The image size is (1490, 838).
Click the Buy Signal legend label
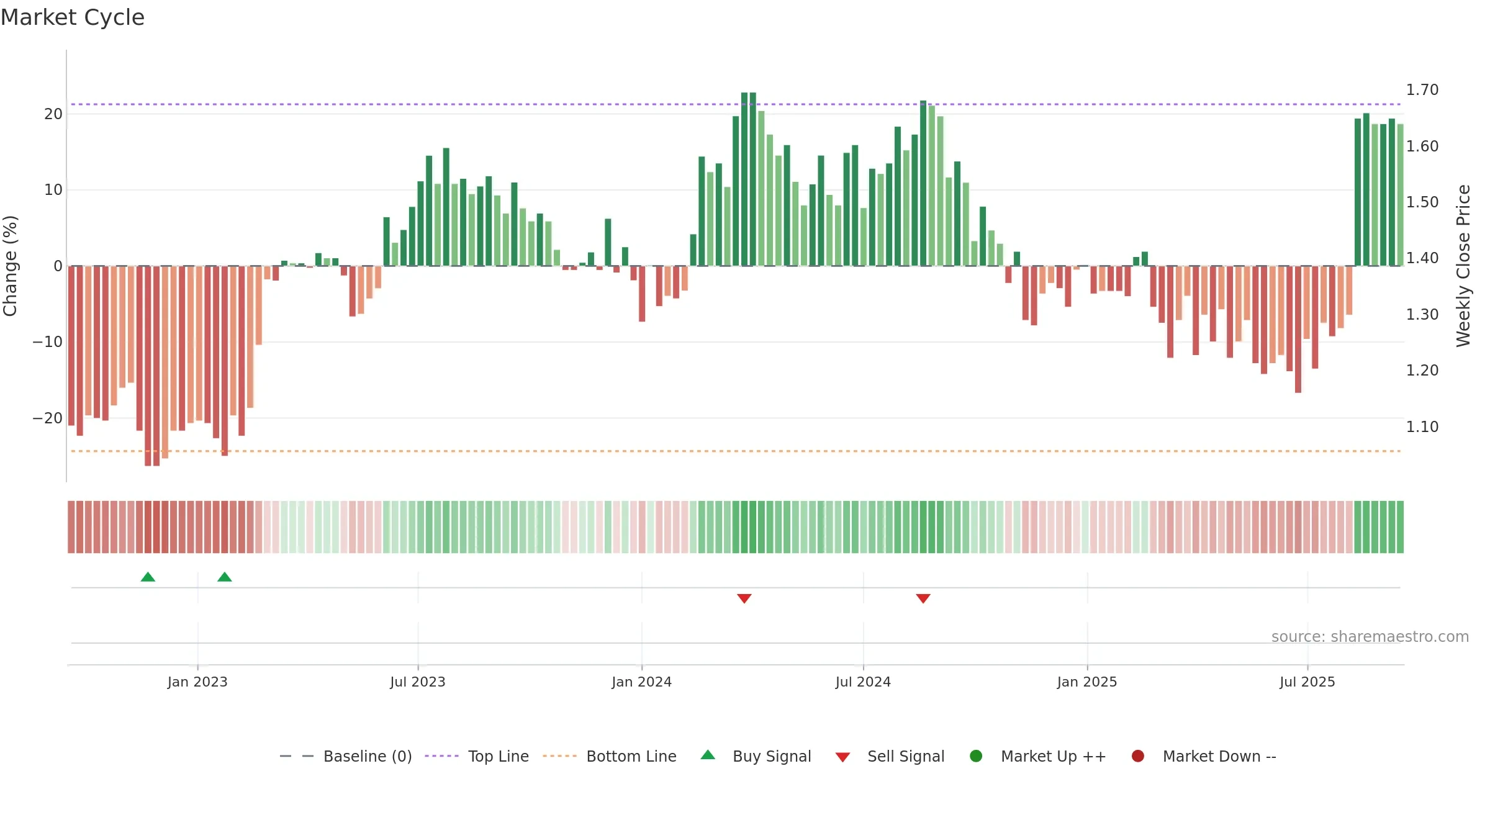(772, 757)
